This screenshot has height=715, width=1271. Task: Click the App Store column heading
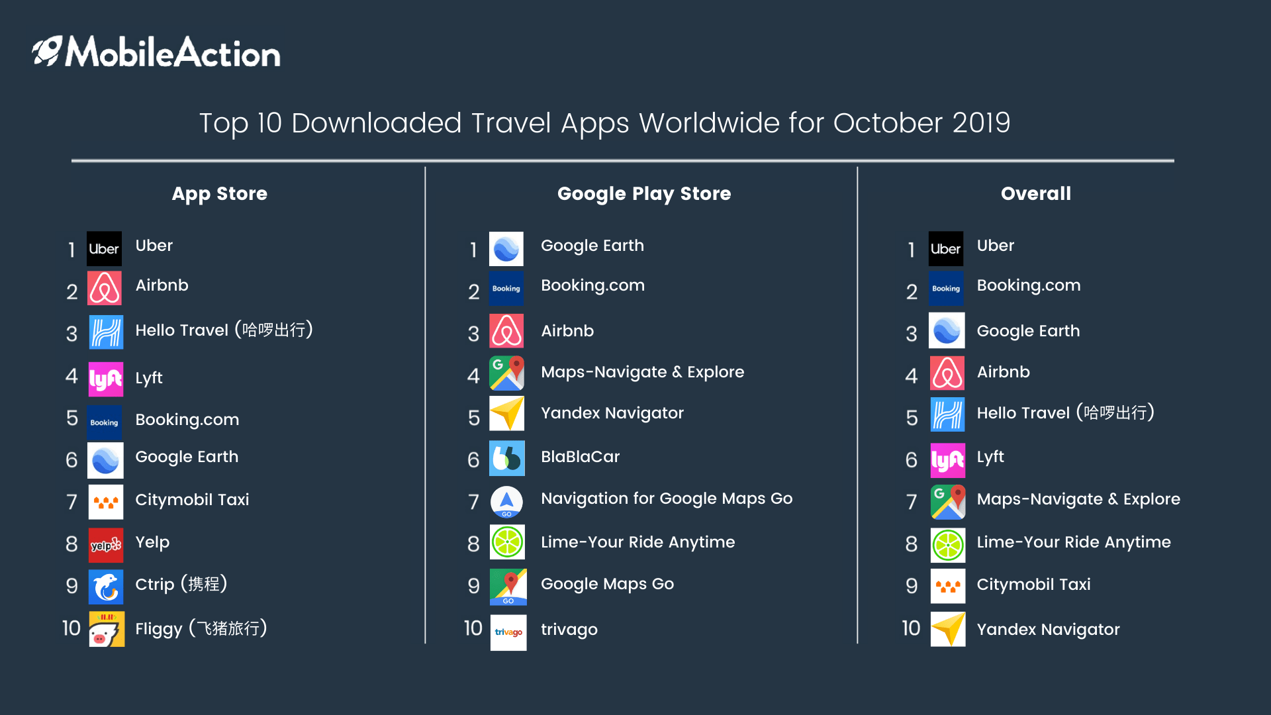[x=220, y=194]
